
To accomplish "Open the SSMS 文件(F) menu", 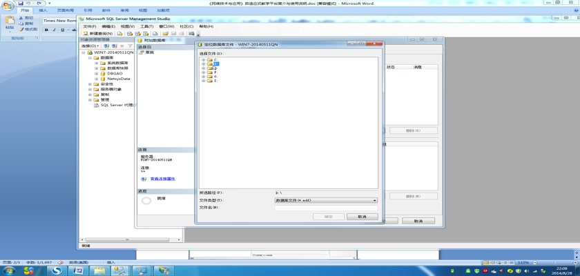I will (x=90, y=27).
